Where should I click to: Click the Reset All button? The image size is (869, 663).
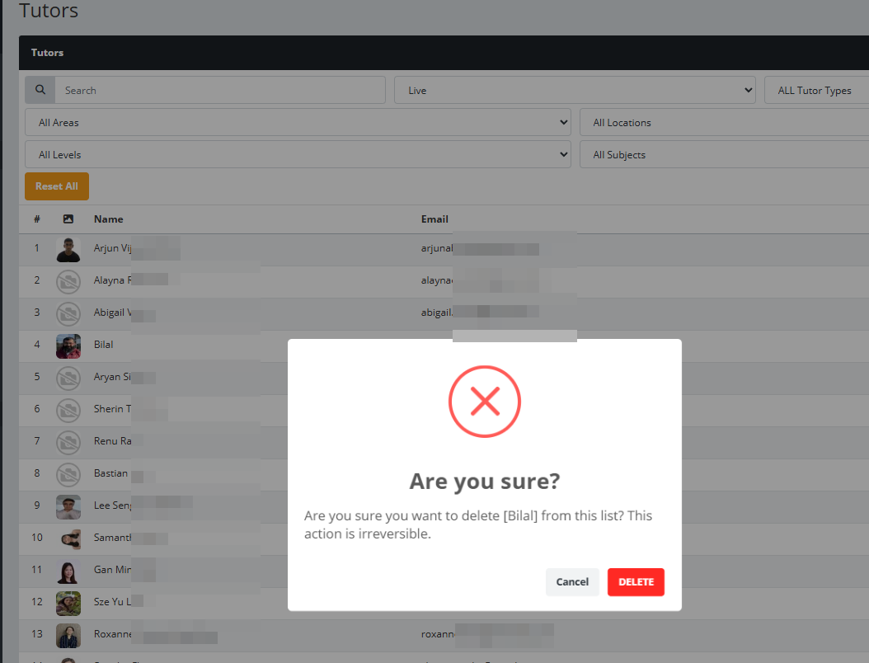pyautogui.click(x=57, y=186)
